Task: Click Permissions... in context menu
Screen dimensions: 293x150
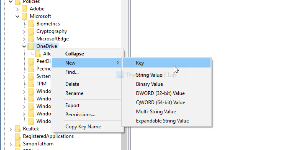Action: (x=80, y=115)
